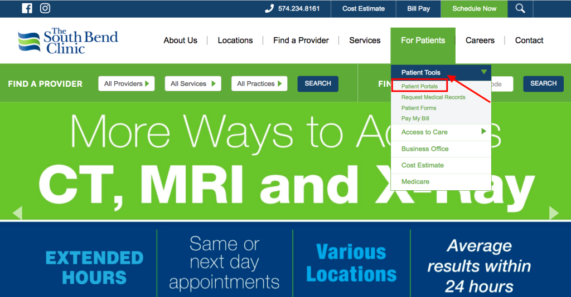Select Medicare in the dropdown
Image resolution: width=571 pixels, height=297 pixels.
coord(441,181)
